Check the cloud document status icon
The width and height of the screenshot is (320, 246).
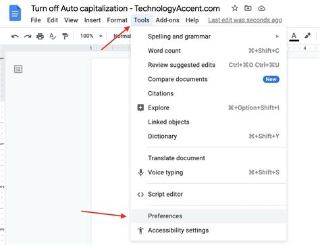point(261,9)
